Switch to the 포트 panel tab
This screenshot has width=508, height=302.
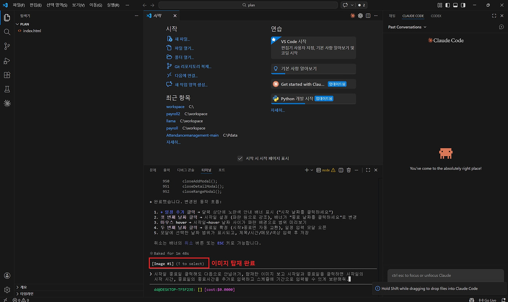[221, 170]
